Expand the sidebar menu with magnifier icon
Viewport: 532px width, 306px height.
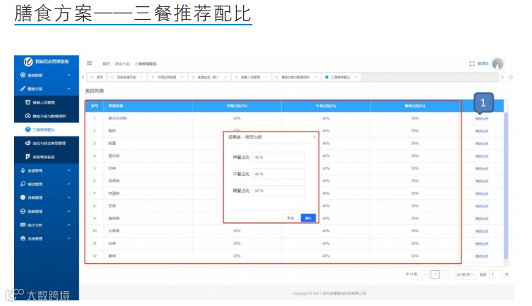pos(47,184)
